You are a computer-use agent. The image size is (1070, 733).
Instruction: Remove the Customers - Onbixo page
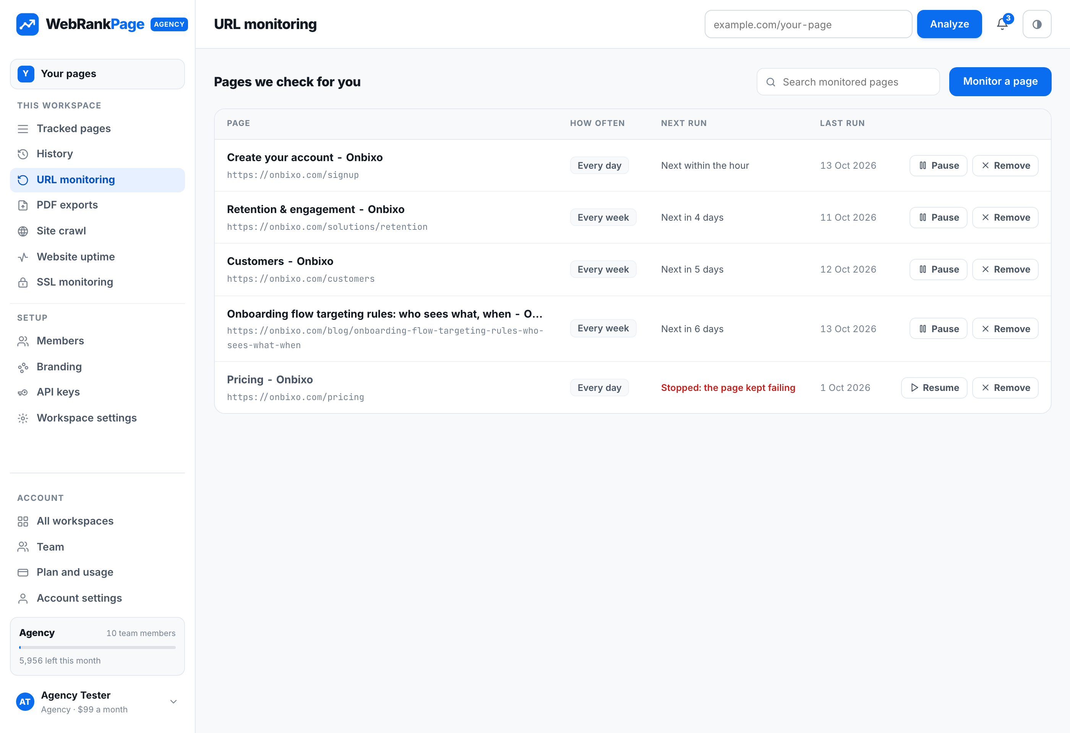click(x=1005, y=270)
